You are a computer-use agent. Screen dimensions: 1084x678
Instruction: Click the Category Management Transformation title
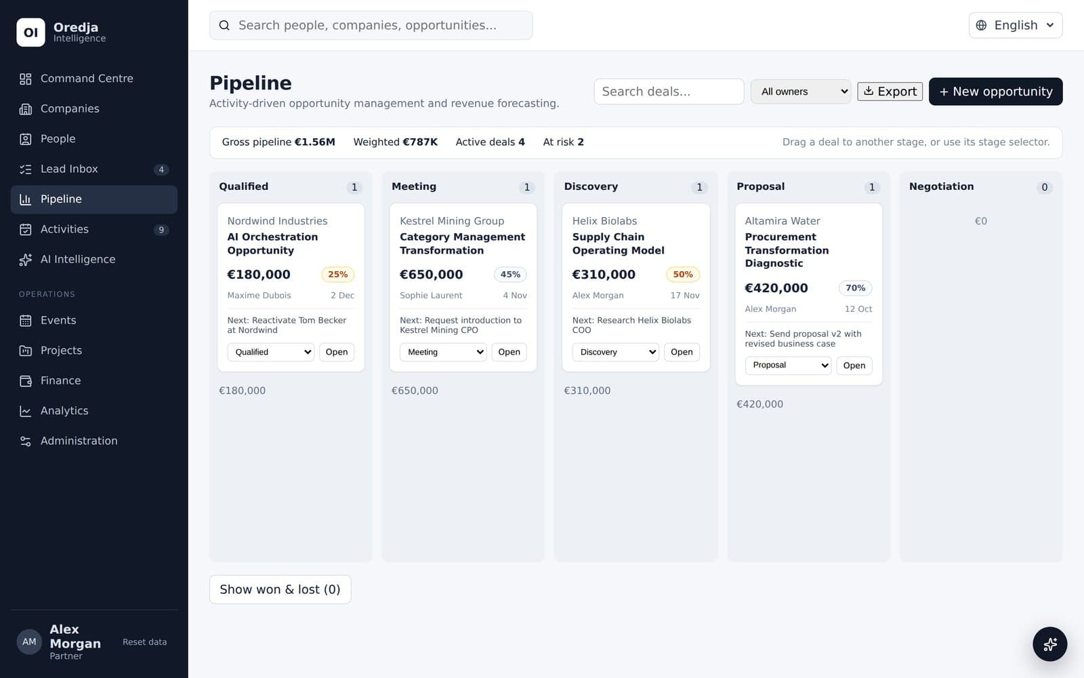[x=462, y=243]
